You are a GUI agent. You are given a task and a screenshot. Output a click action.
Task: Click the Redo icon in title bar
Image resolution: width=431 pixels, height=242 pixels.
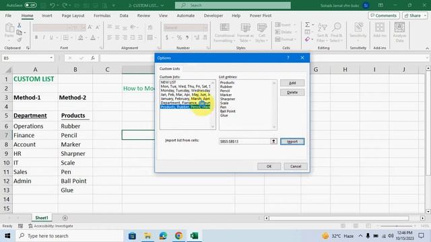pos(65,5)
